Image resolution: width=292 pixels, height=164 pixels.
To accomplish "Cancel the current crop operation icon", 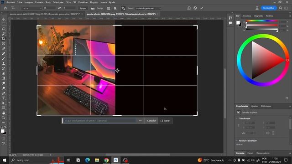I will tap(195, 8).
